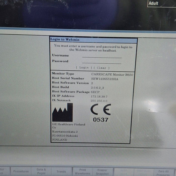Tap the dimmed NIBP Auto Start key
Image resolution: width=176 pixels, height=176 pixels.
(144, 172)
